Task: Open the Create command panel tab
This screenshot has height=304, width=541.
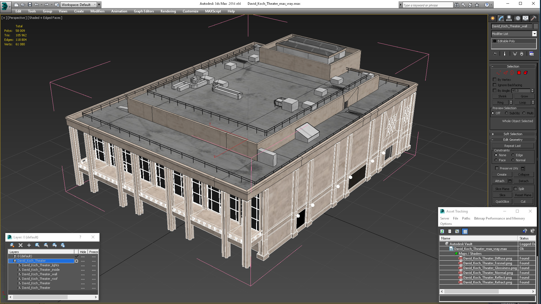Action: click(493, 18)
